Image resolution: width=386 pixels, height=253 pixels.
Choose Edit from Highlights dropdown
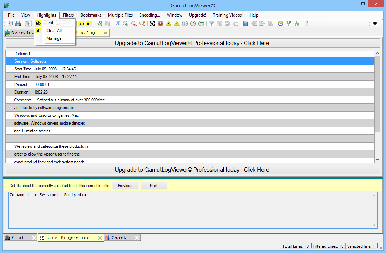[54, 23]
